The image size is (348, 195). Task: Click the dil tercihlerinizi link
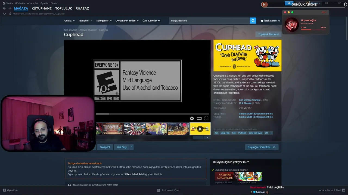pos(133,174)
